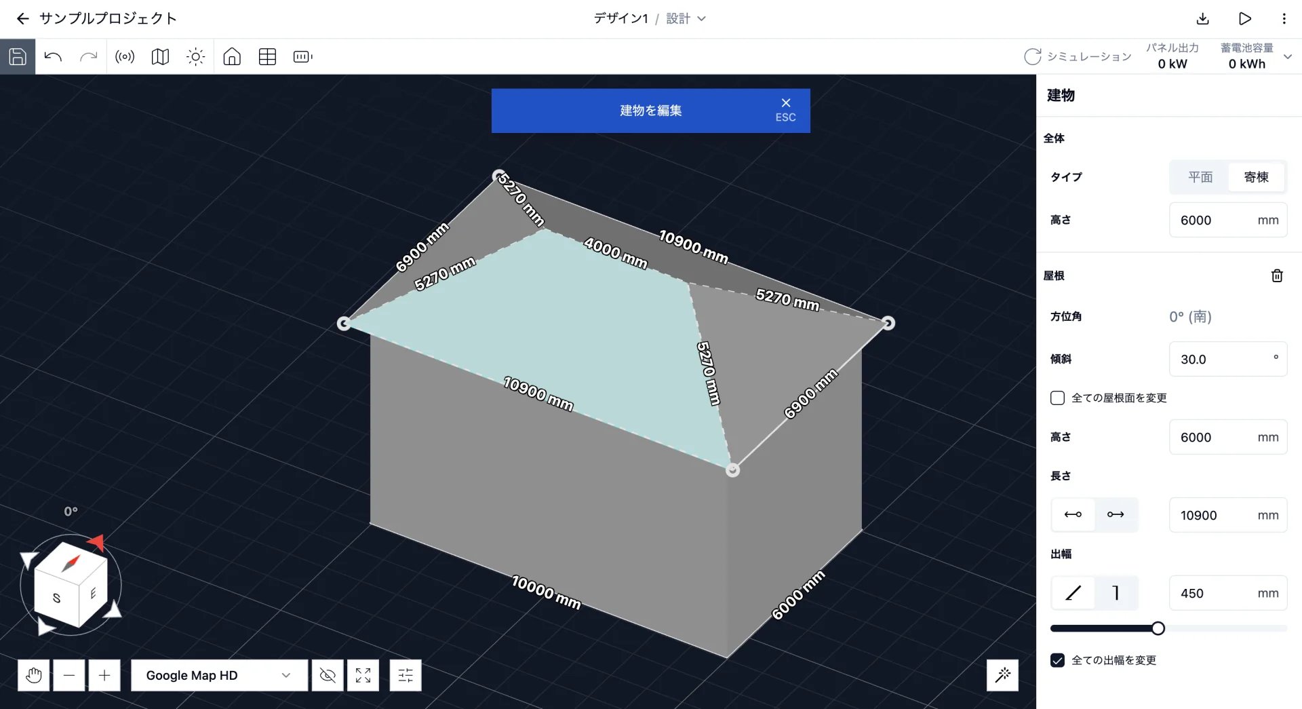Click the シミュレーション button

pos(1078,56)
